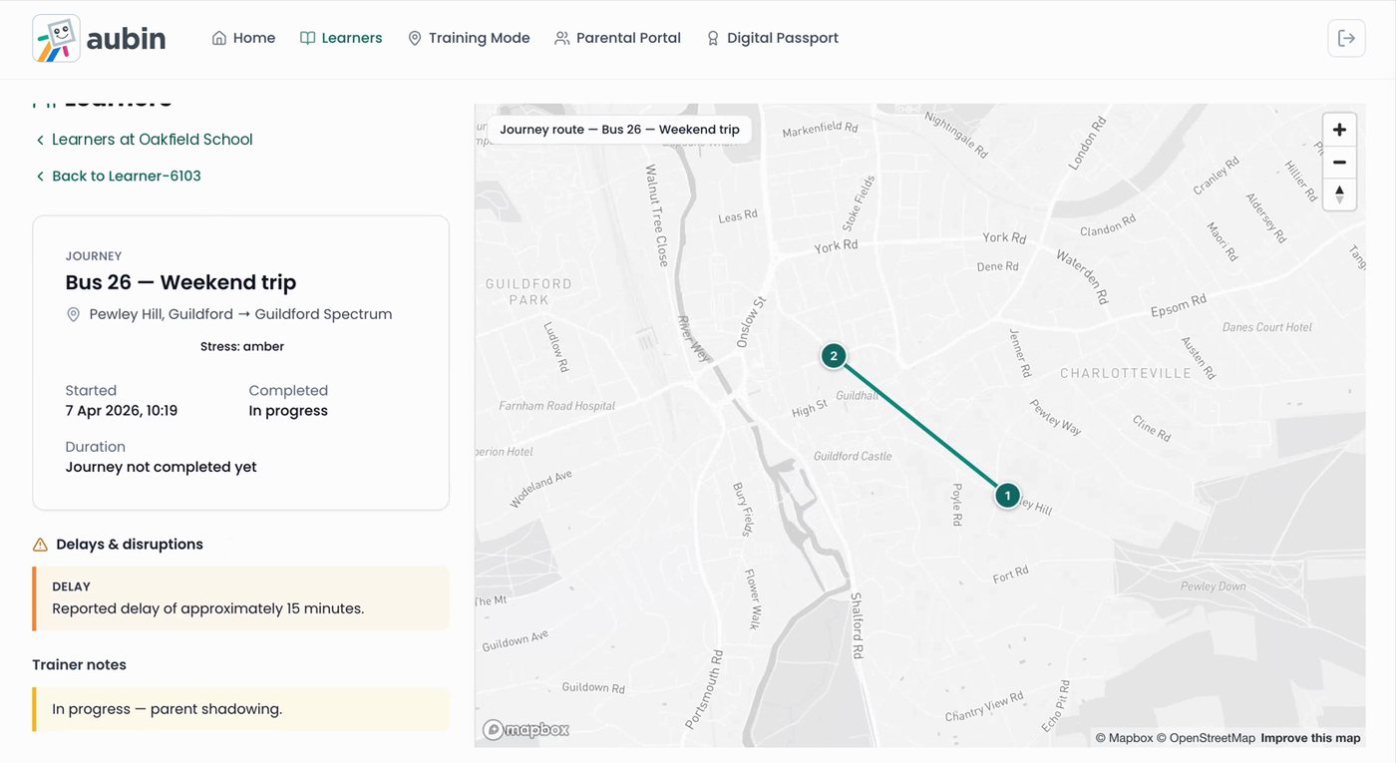Go back to Learner-6103

point(119,176)
